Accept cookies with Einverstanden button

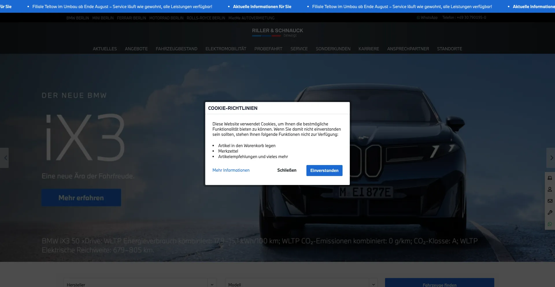[324, 171]
